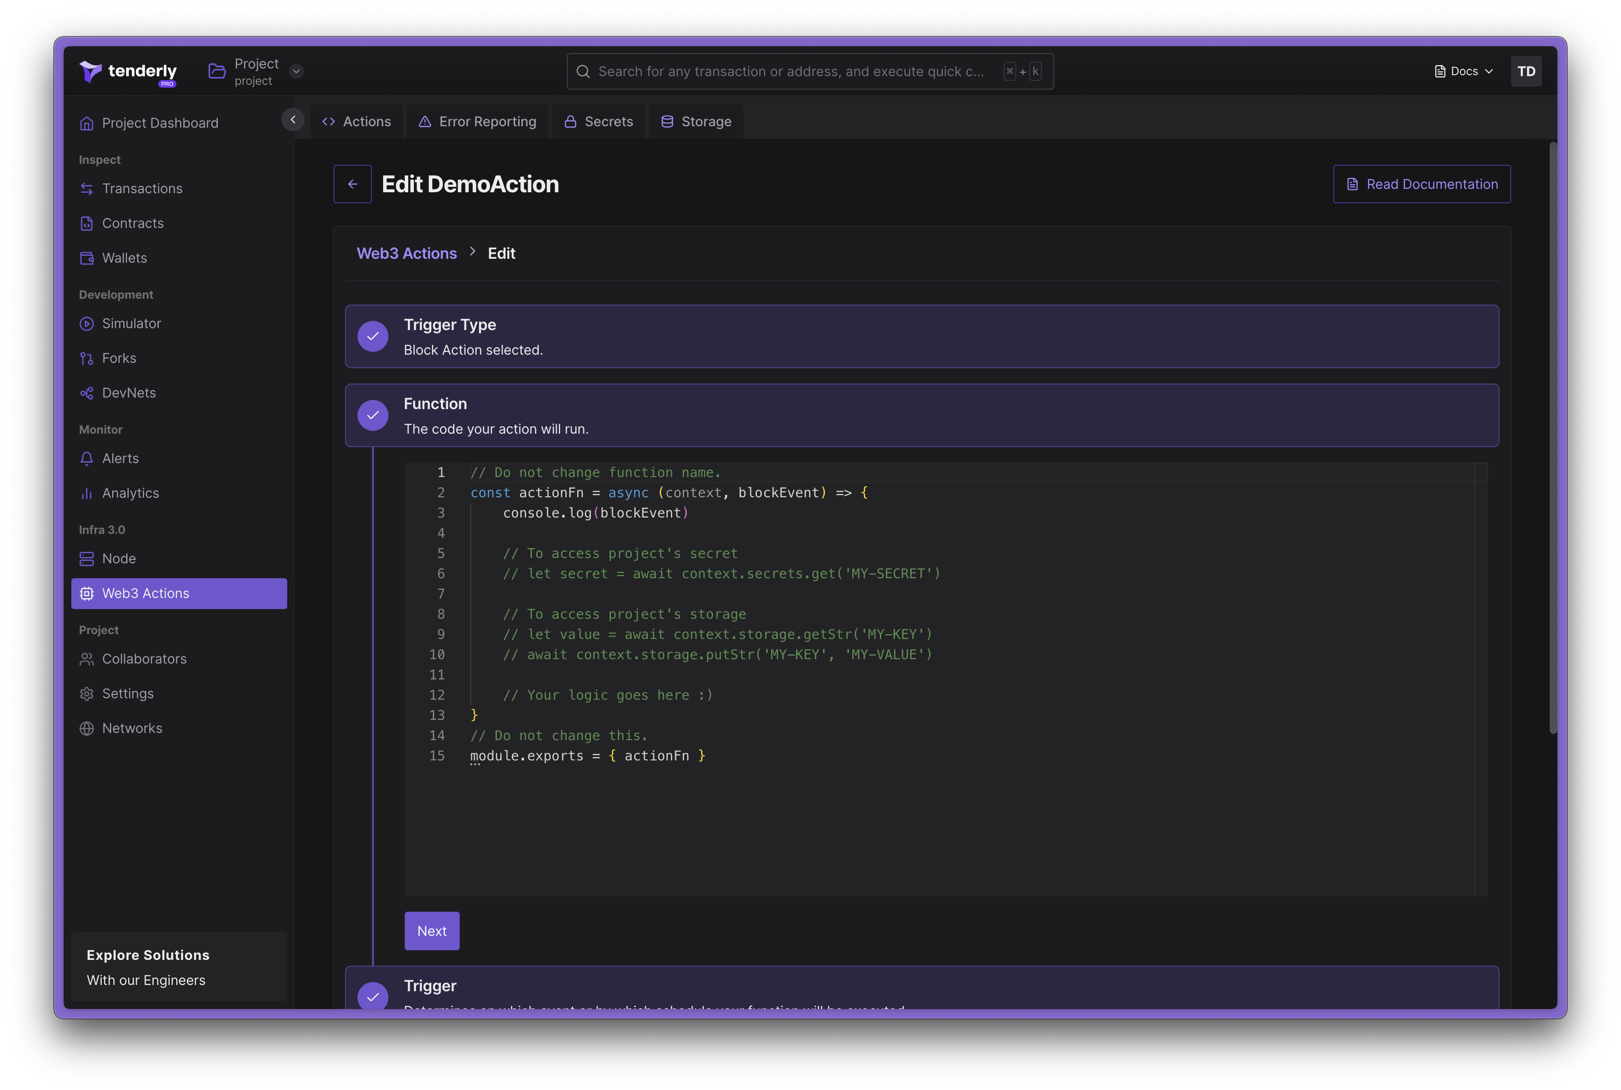
Task: Click the DevNets development icon
Action: pos(86,393)
